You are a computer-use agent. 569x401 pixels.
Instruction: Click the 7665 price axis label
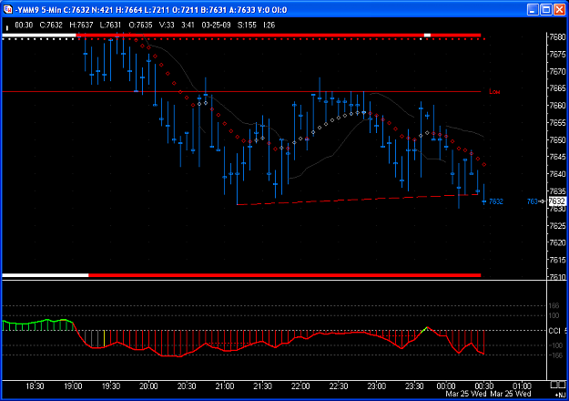point(557,88)
